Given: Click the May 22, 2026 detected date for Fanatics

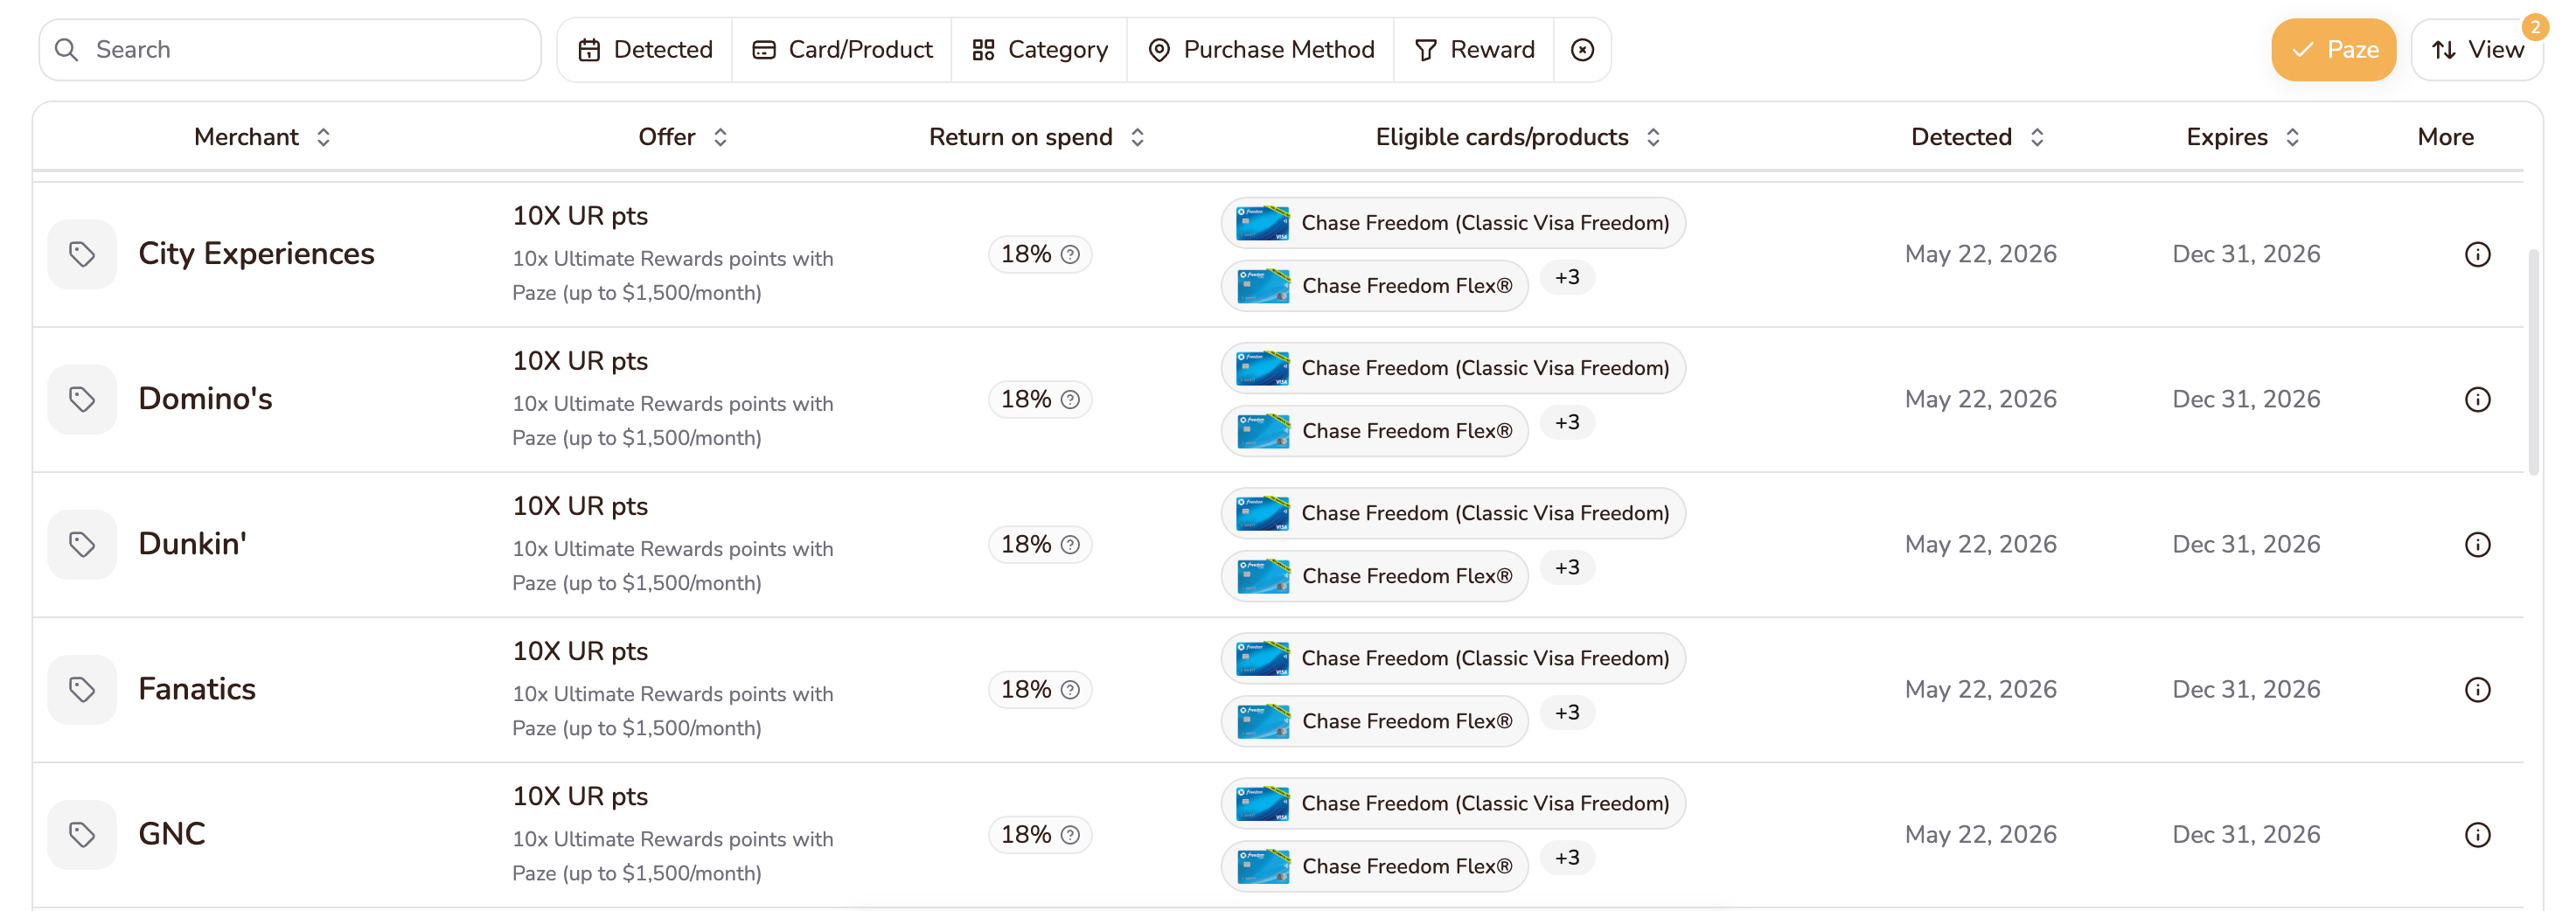Looking at the screenshot, I should tap(1980, 689).
